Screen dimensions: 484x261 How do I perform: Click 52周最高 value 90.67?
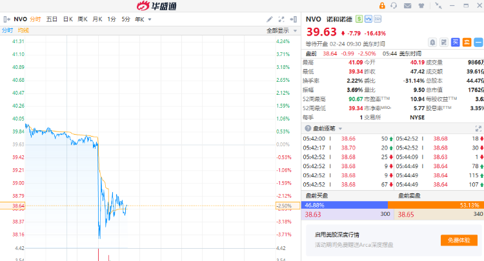click(x=356, y=99)
